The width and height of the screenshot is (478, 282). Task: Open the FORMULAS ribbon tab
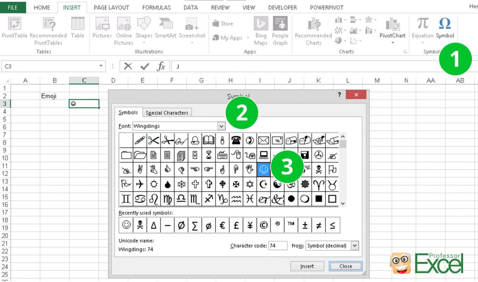pyautogui.click(x=156, y=7)
